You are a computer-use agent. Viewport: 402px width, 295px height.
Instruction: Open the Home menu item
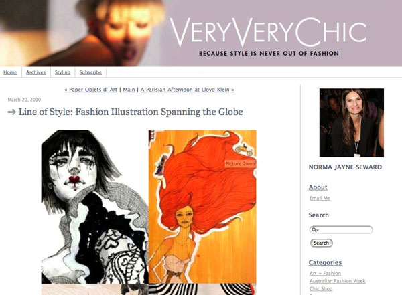(x=10, y=72)
